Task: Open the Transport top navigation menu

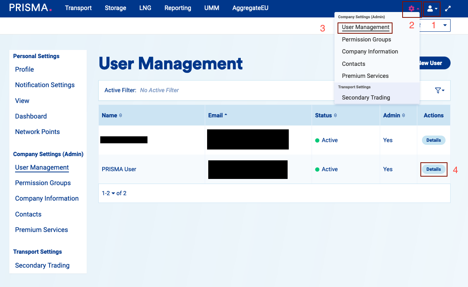Action: [78, 8]
